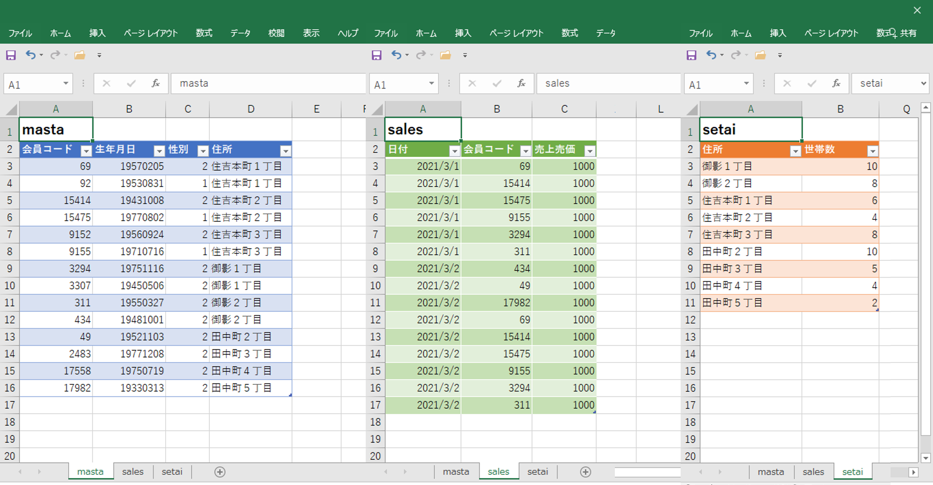The width and height of the screenshot is (933, 485).
Task: Click the open folder icon in setai window
Action: coord(760,55)
